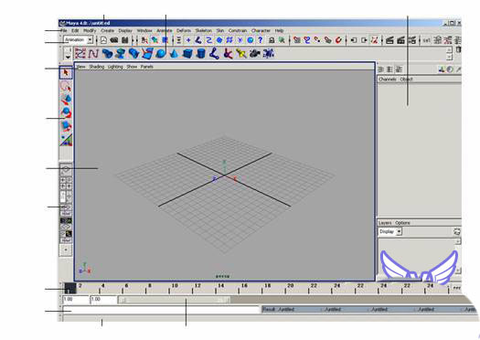Open the Display dropdown in Layers panel

point(390,231)
